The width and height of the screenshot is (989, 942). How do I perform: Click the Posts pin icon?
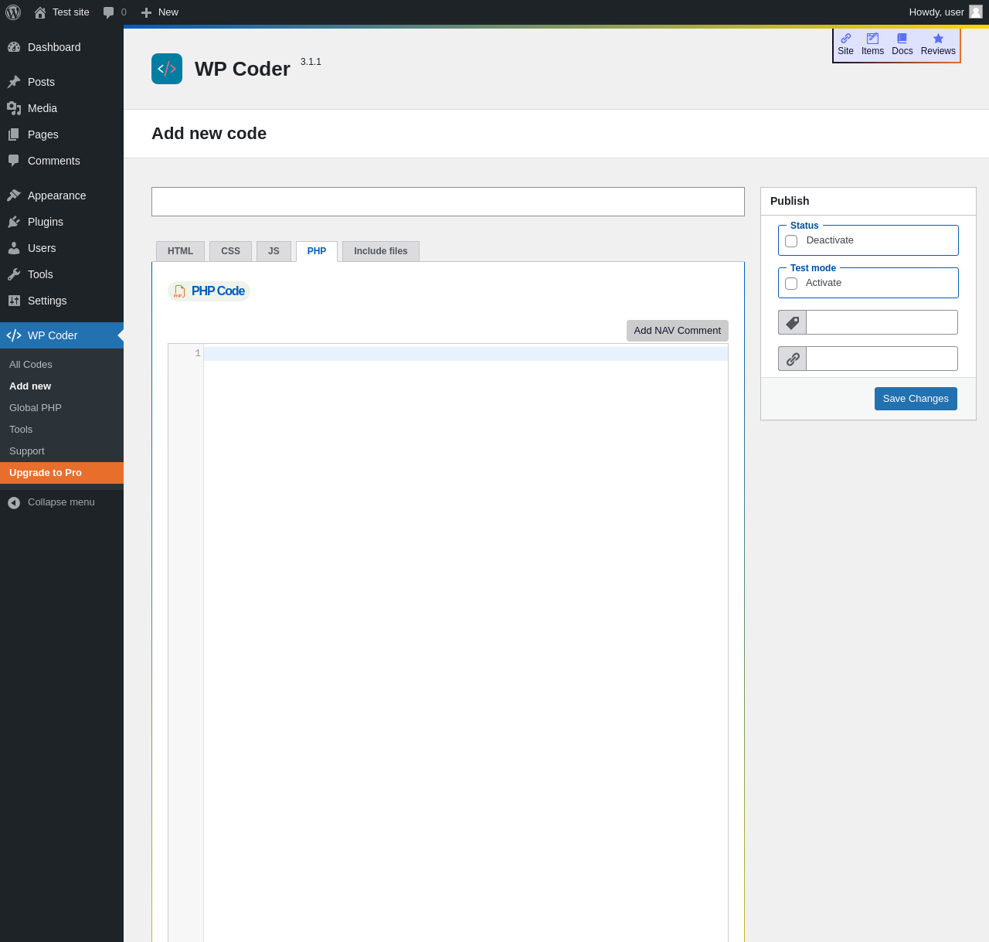14,82
